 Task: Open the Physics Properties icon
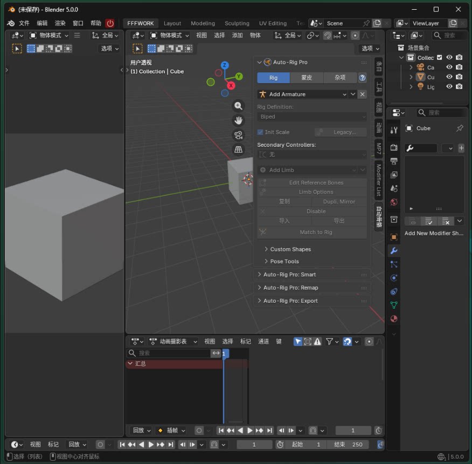pyautogui.click(x=394, y=278)
